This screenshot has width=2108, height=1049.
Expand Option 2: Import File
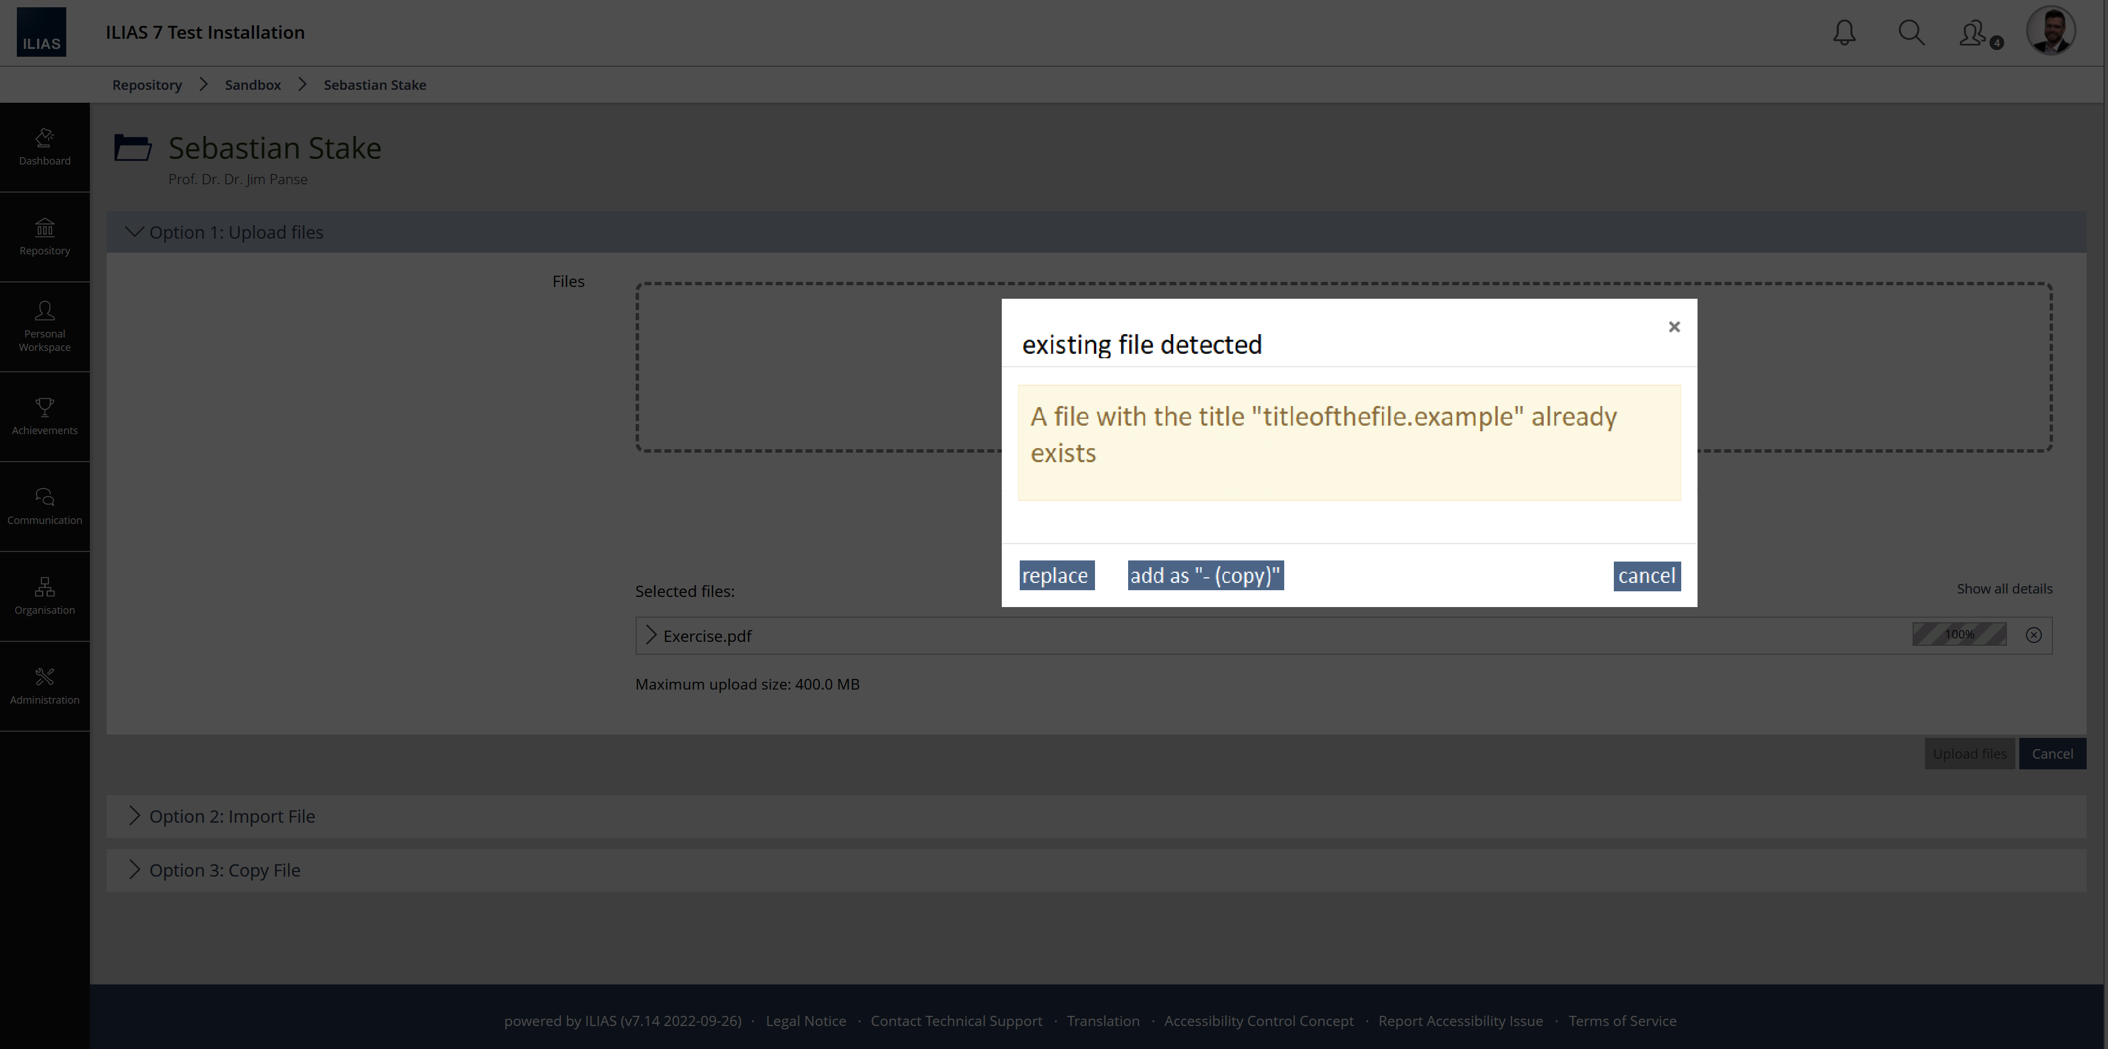[x=231, y=817]
